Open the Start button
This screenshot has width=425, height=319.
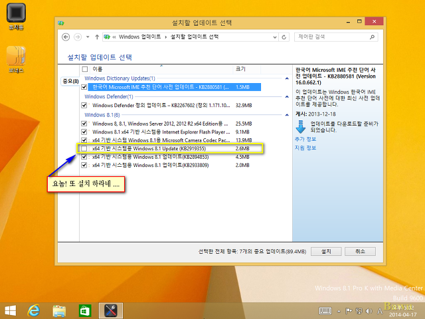[11, 310]
